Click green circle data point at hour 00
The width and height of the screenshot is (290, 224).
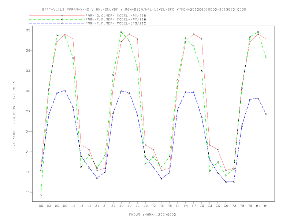pyautogui.click(x=41, y=195)
